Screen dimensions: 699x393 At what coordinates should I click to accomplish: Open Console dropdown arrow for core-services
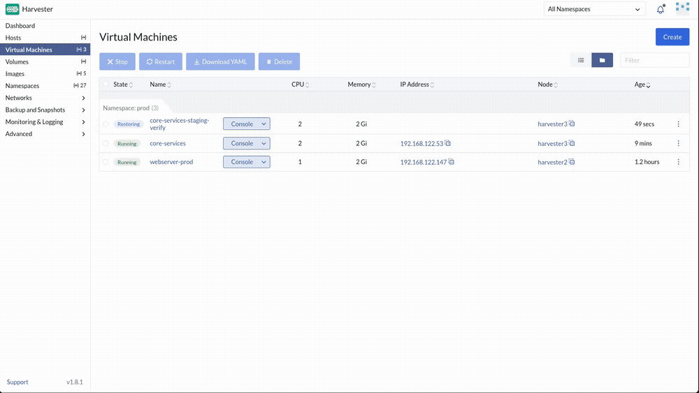pyautogui.click(x=264, y=143)
